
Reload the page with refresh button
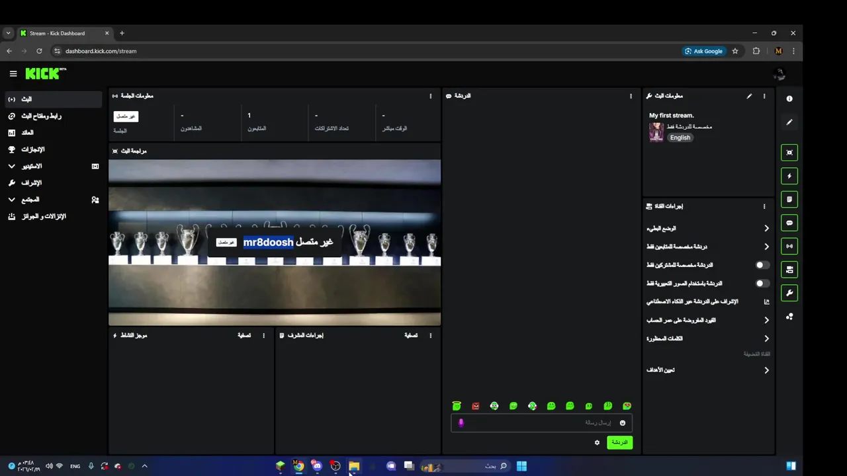pos(40,51)
